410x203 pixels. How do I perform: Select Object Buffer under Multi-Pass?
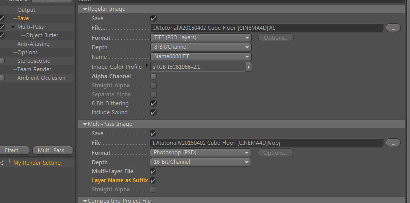tap(42, 35)
